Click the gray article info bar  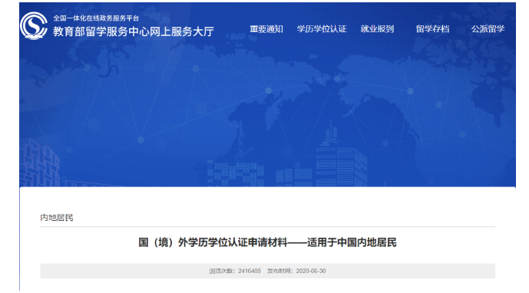267,271
